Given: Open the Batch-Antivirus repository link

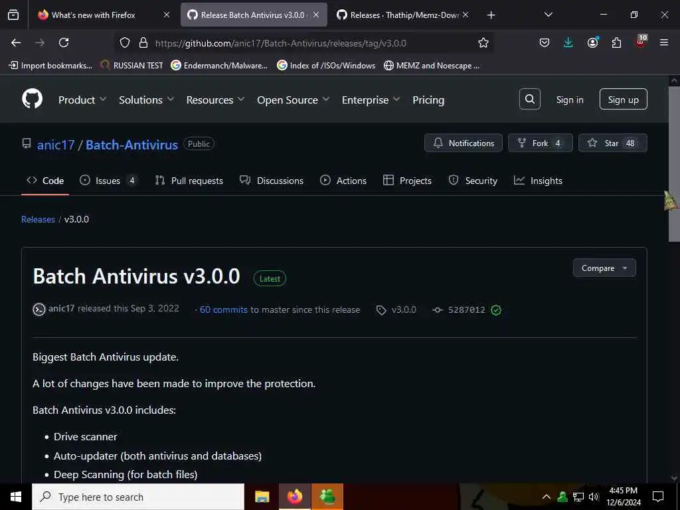Looking at the screenshot, I should click(132, 144).
